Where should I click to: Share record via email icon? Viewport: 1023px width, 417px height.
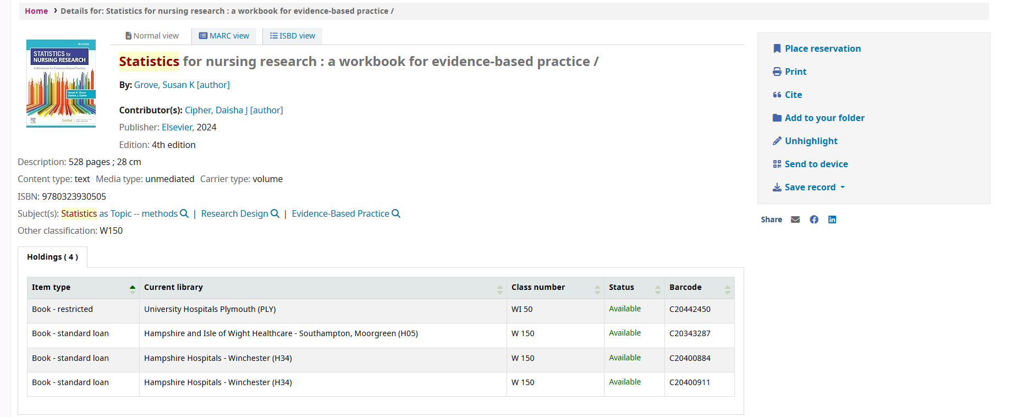click(795, 220)
